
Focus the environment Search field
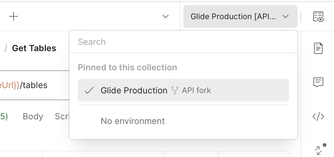pyautogui.click(x=183, y=42)
